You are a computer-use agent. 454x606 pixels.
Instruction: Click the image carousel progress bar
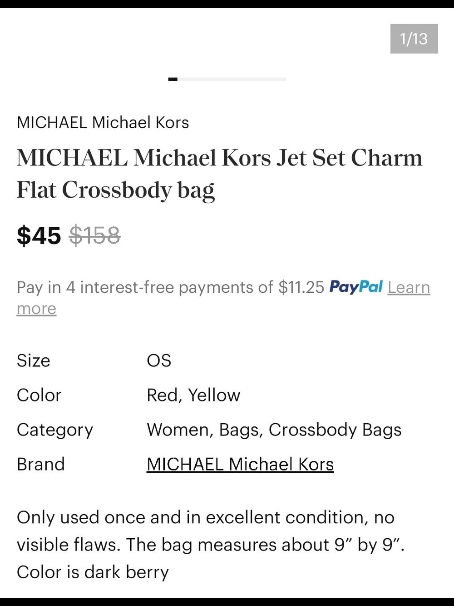click(227, 79)
